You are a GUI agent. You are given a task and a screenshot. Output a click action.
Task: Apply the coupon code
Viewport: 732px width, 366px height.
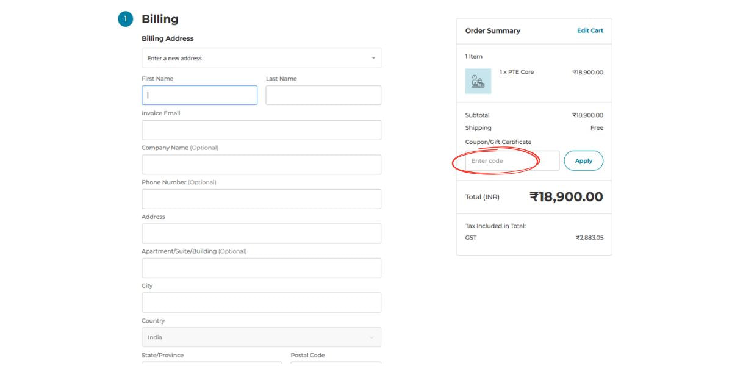(584, 161)
